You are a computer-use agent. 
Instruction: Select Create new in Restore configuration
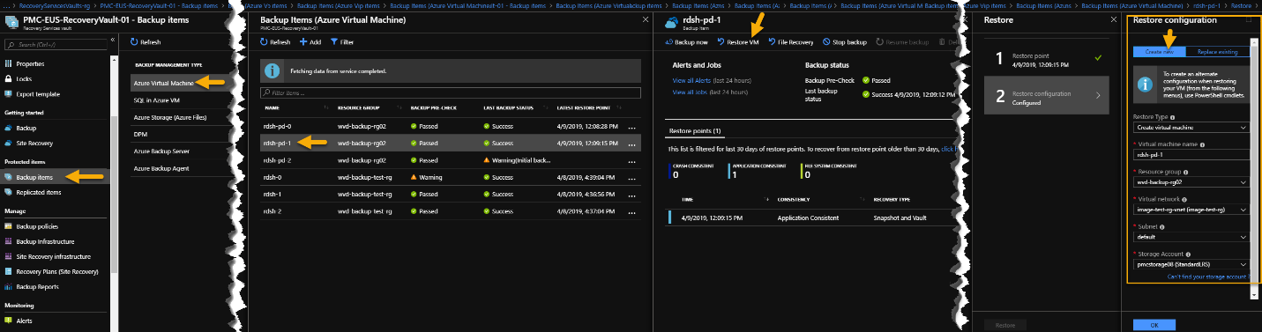point(1159,52)
